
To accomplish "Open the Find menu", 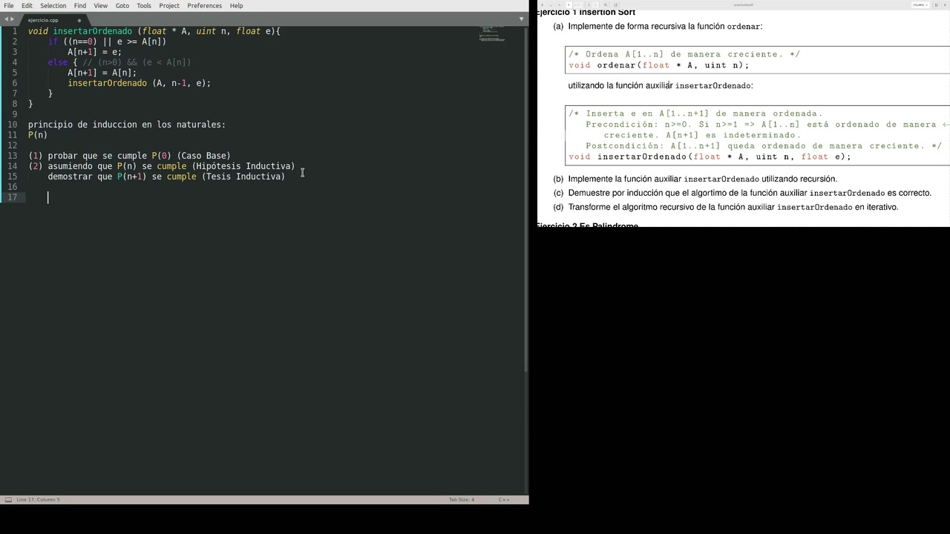I will (80, 5).
